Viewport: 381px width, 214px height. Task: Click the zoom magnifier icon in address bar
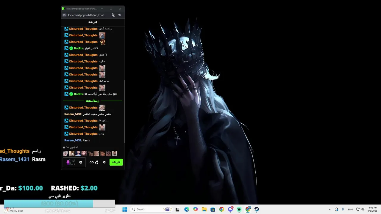[120, 15]
